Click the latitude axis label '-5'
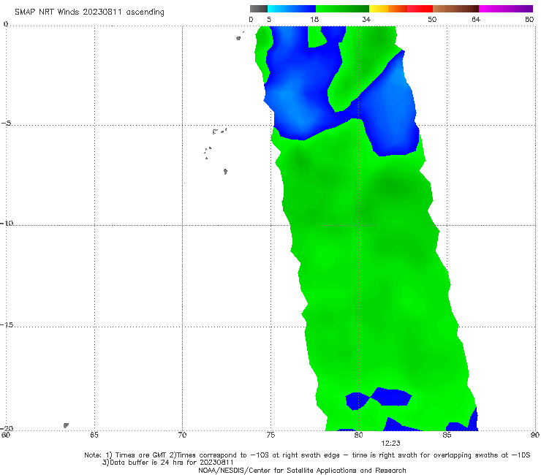This screenshot has width=541, height=475. point(6,123)
